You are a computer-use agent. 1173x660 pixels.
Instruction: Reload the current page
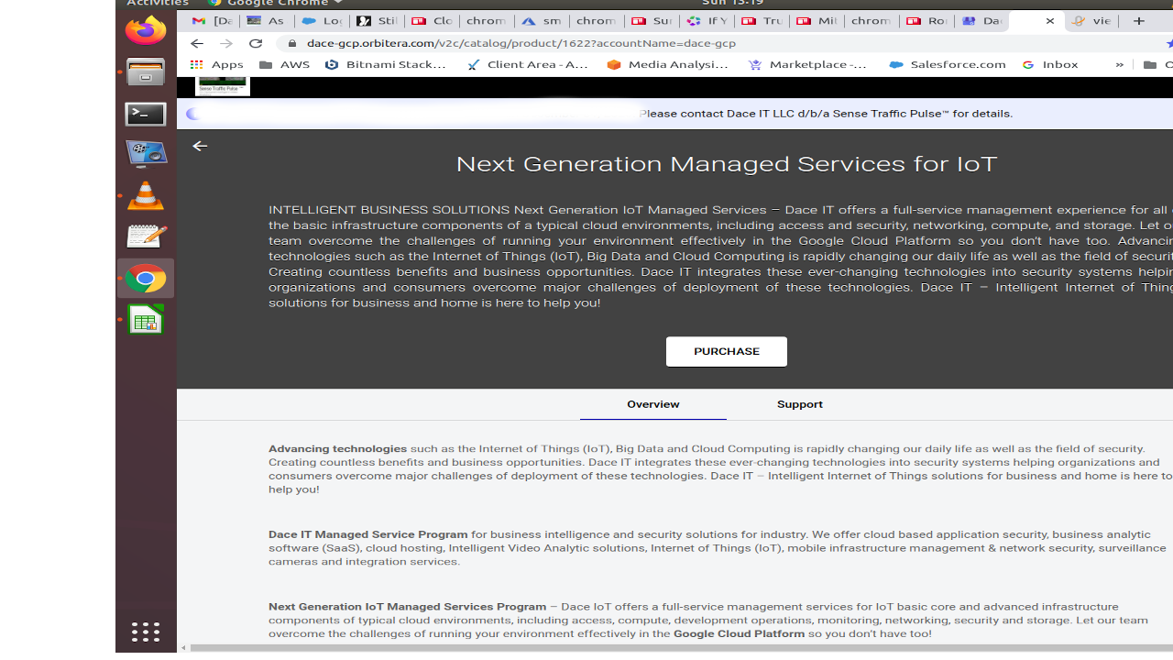click(x=256, y=43)
